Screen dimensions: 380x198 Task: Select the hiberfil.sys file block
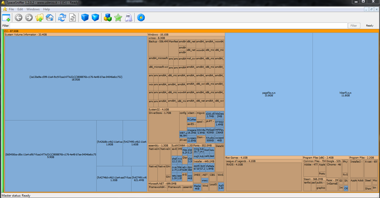click(x=345, y=94)
